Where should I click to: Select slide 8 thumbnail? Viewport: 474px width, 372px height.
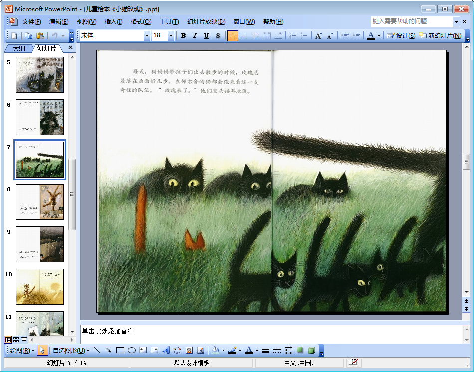click(40, 202)
